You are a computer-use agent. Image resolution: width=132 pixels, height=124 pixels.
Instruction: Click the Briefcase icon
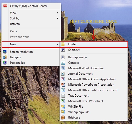(63, 118)
